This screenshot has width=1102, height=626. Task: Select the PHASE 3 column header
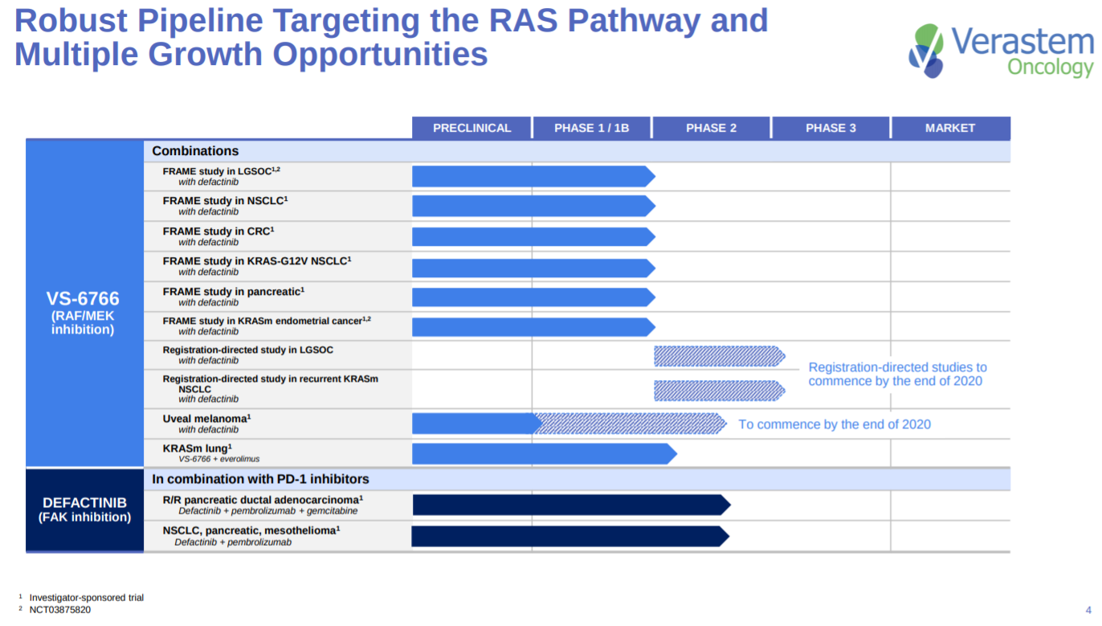click(x=831, y=128)
